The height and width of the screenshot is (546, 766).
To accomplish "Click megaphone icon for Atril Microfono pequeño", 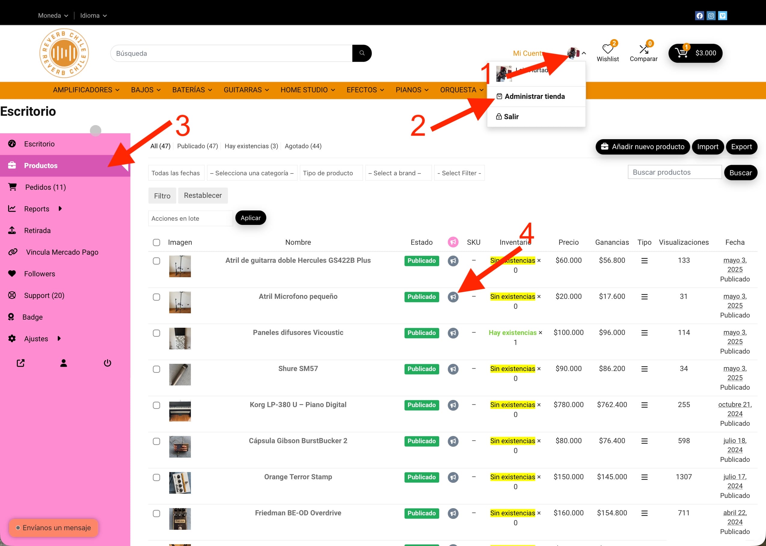I will click(453, 297).
